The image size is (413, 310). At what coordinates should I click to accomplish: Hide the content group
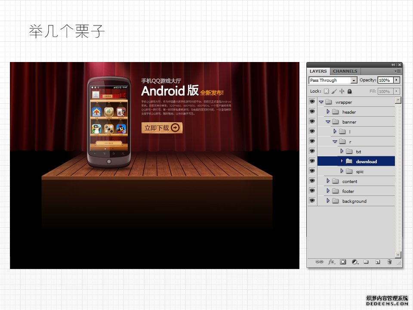[312, 180]
